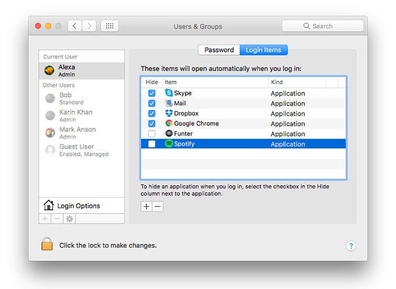Select the Skype row name
The image size is (396, 289).
(183, 93)
